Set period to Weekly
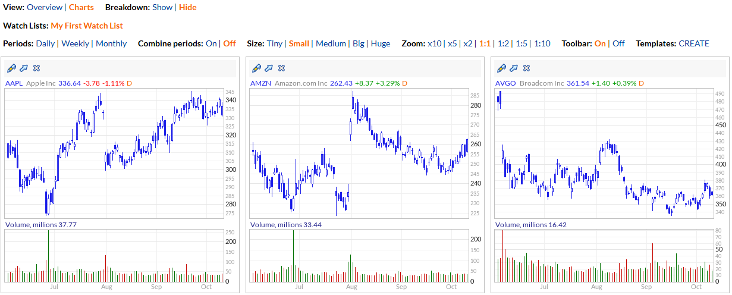Viewport: 732px width, 295px height. [x=76, y=43]
